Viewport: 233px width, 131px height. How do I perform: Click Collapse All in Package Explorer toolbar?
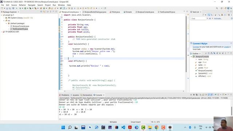click(41, 12)
